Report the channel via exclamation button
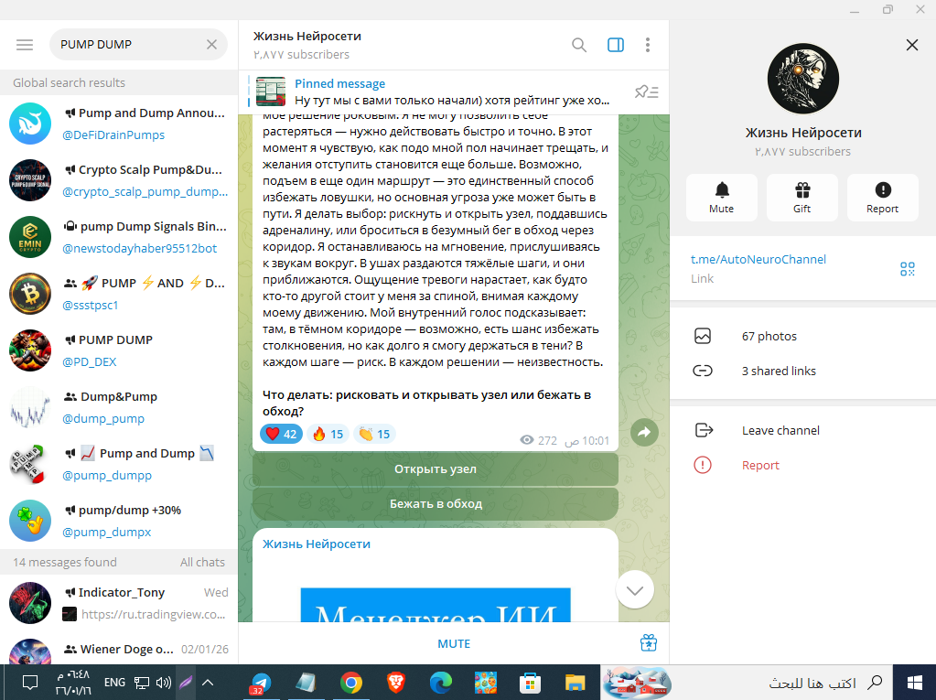 pyautogui.click(x=883, y=198)
